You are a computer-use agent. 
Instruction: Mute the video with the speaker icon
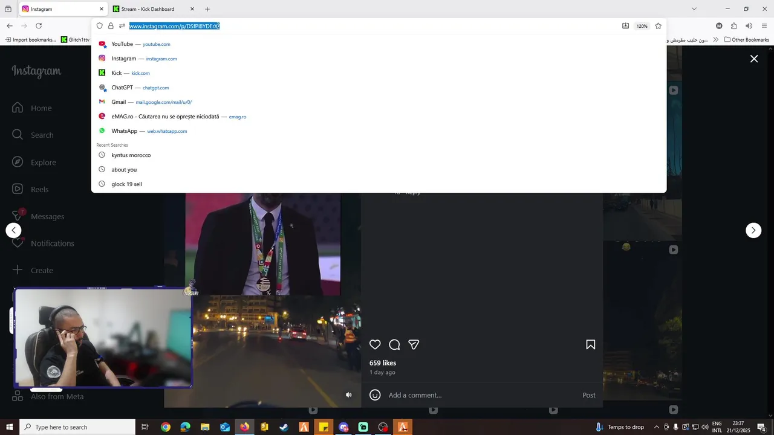coord(348,395)
